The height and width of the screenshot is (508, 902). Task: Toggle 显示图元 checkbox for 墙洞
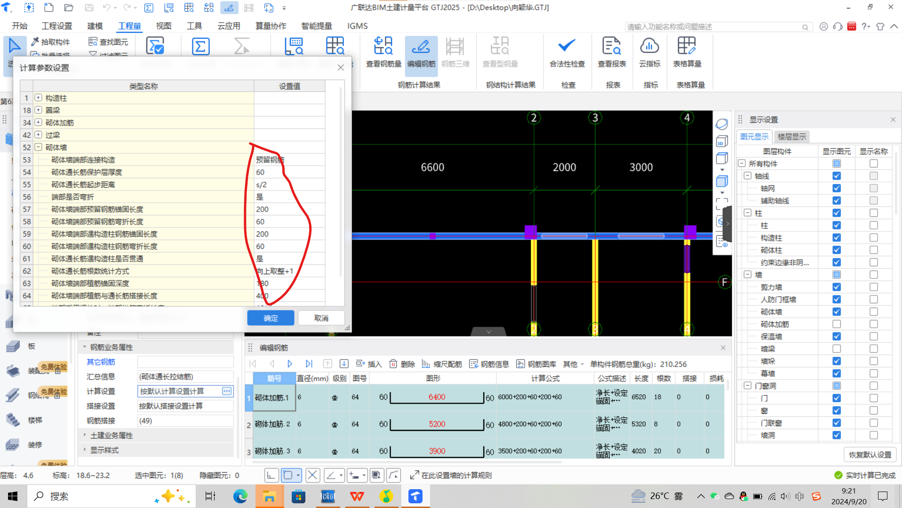837,435
